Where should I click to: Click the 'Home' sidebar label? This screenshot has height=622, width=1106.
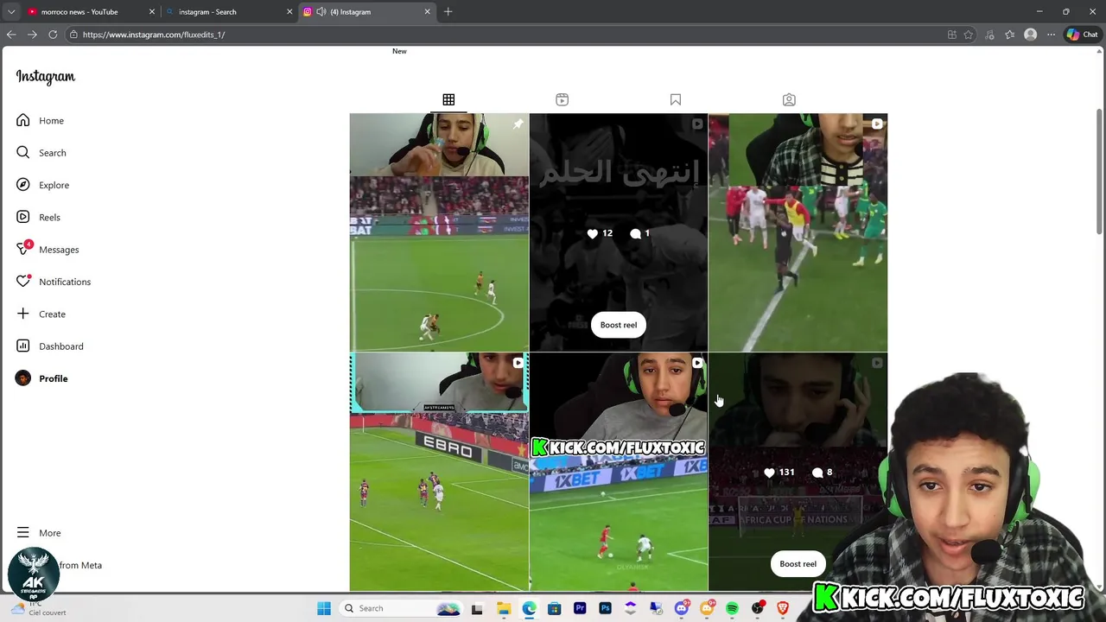pos(51,121)
